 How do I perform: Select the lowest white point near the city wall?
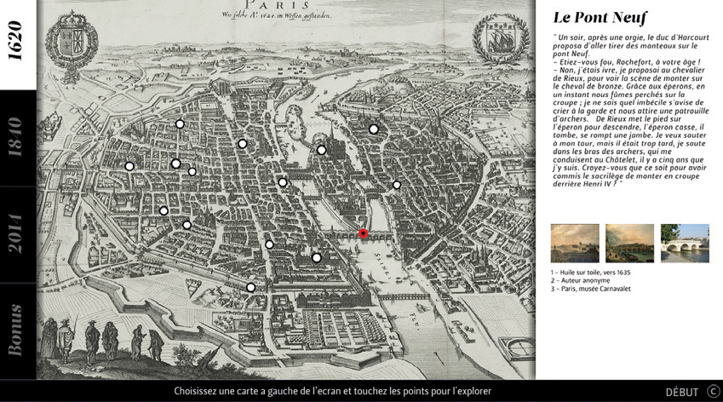coord(250,288)
